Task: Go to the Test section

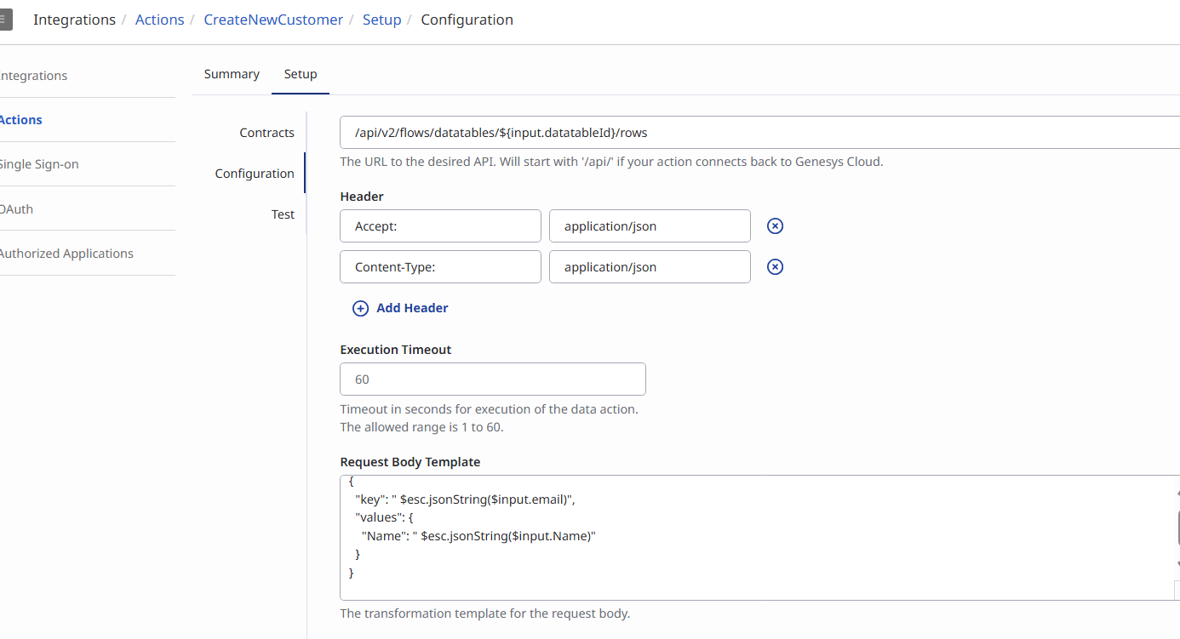Action: (x=283, y=214)
